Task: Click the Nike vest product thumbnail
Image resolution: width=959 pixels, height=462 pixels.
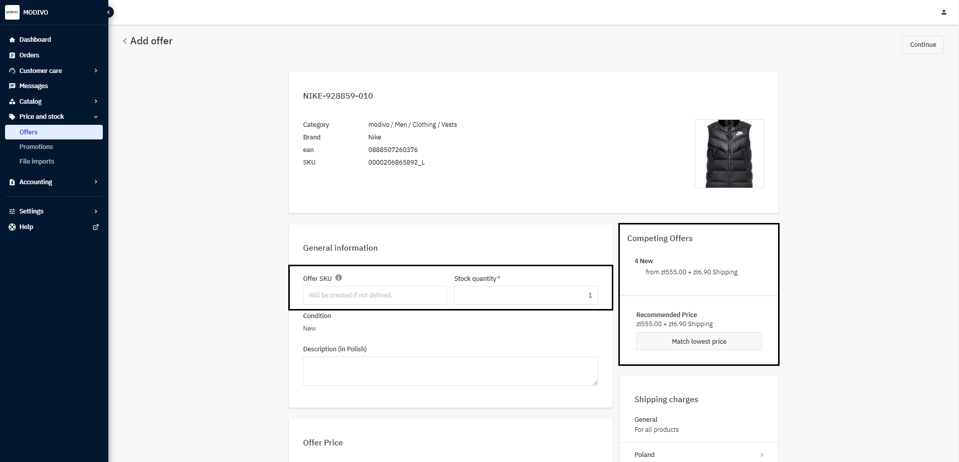Action: pyautogui.click(x=729, y=153)
